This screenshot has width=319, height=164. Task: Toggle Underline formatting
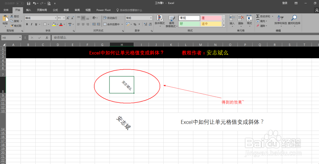[36, 24]
